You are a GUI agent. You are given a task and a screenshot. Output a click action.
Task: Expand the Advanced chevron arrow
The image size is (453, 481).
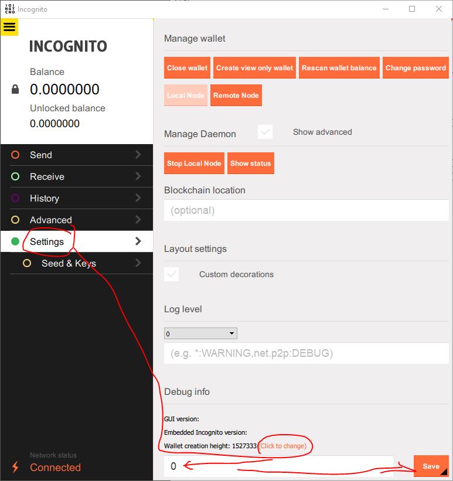pos(138,220)
